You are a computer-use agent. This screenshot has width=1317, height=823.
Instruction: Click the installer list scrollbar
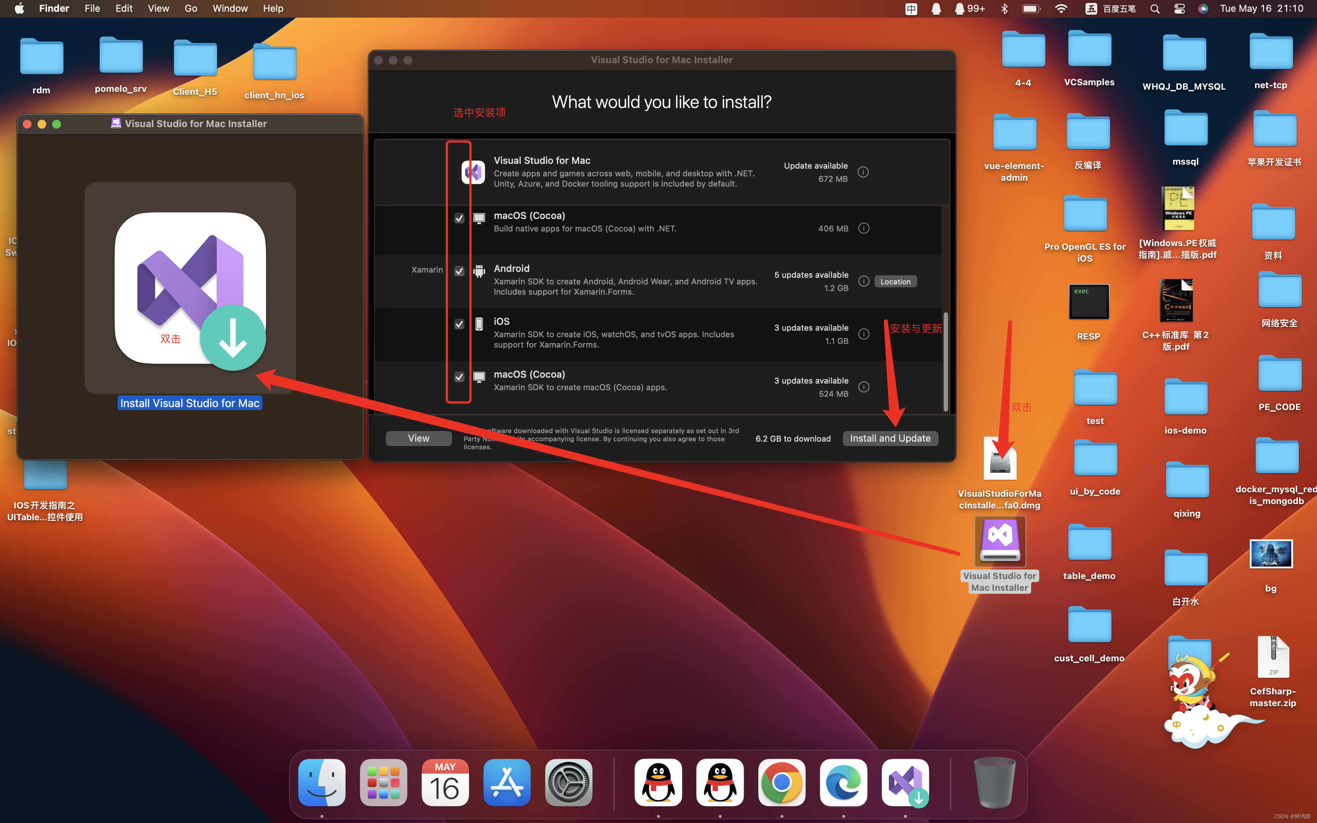(946, 362)
